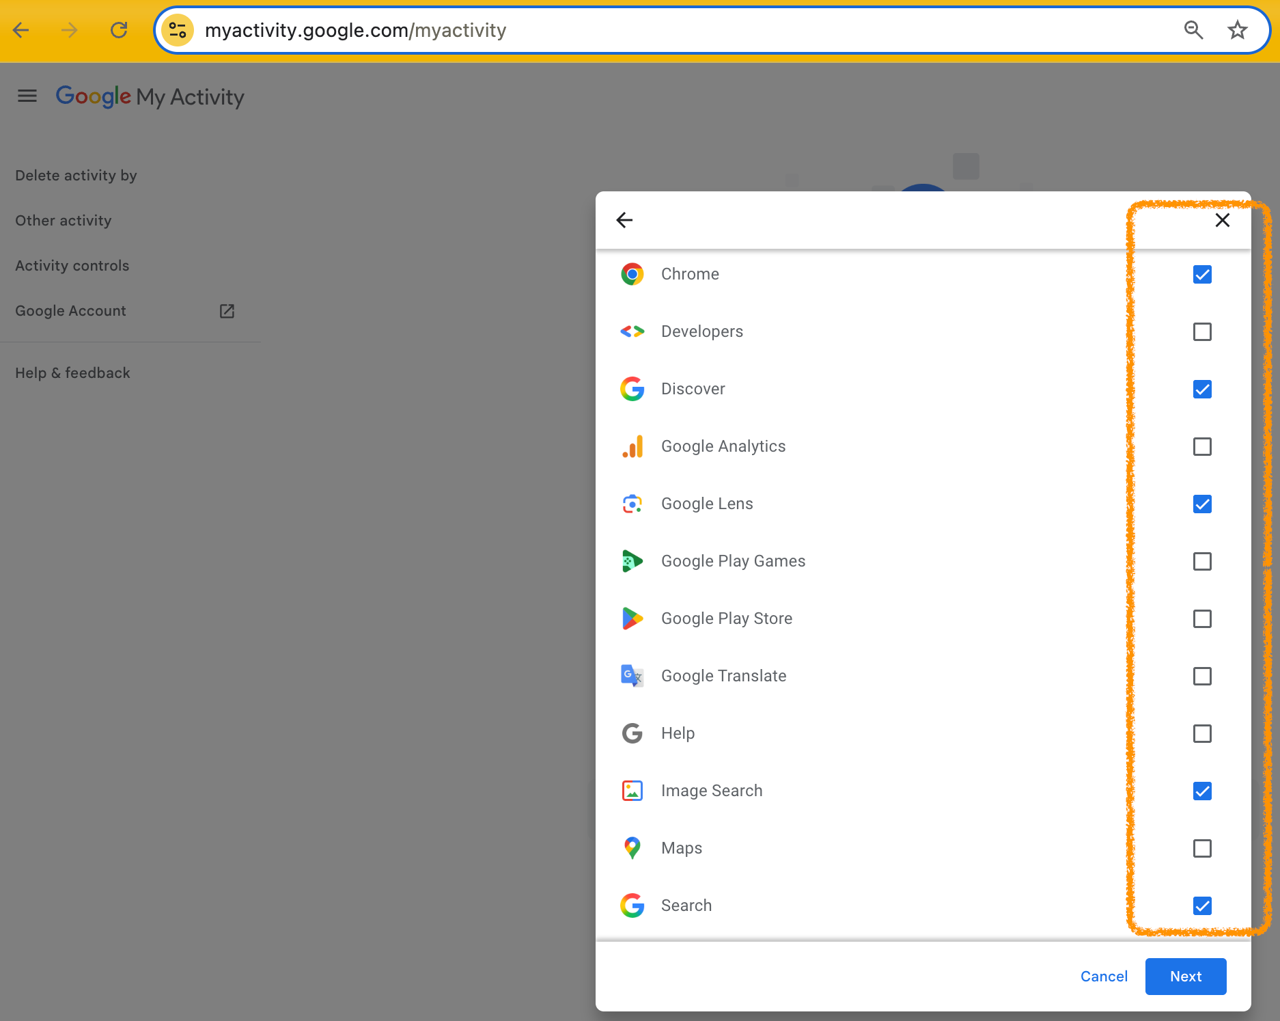
Task: Click the external link icon beside Google Account
Action: [227, 311]
